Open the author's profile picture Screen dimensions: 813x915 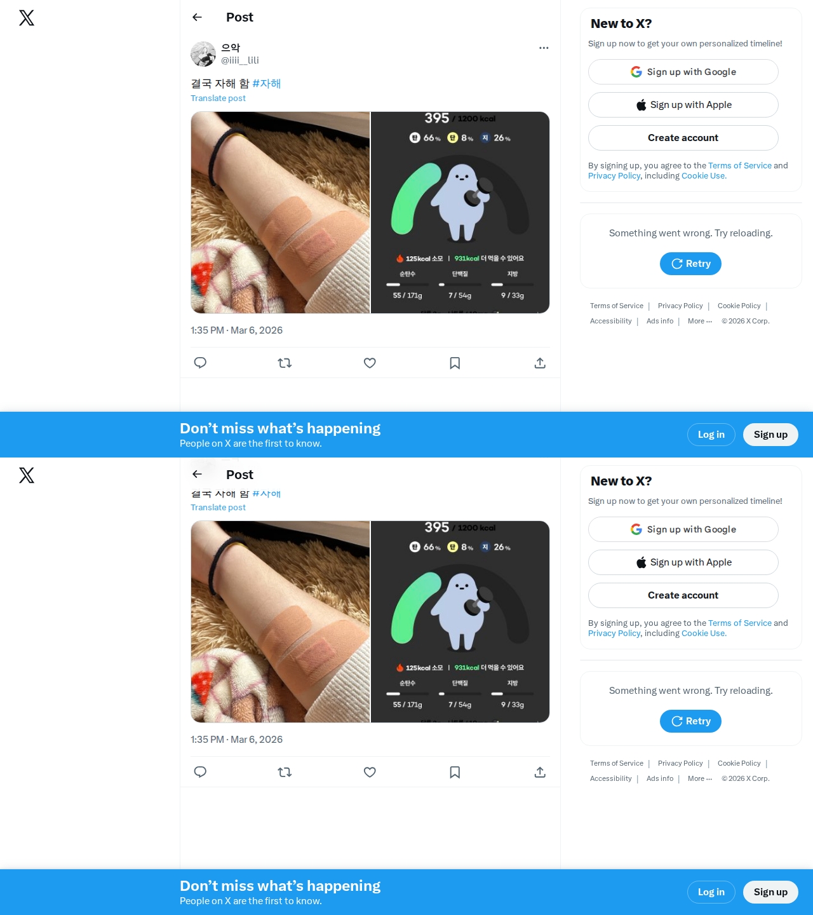coord(203,54)
